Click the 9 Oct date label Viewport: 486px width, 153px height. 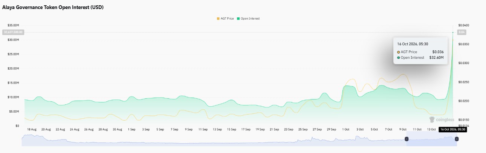point(403,129)
